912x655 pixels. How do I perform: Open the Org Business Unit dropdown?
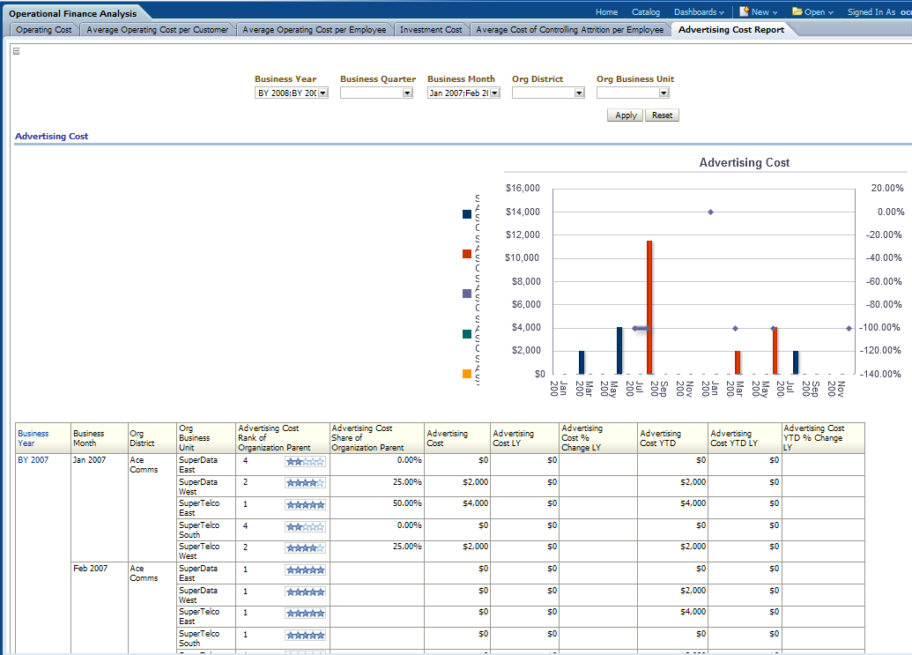click(664, 93)
